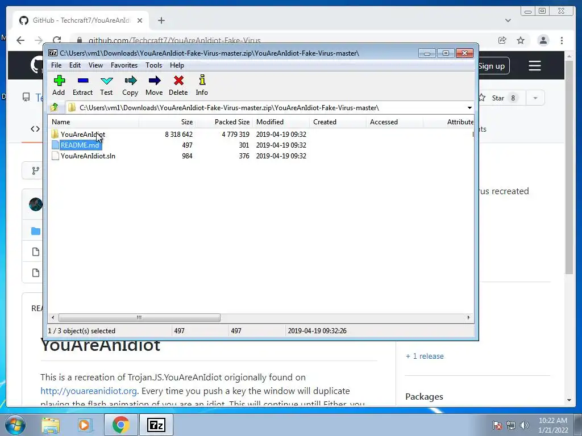Open the Windows Start button
582x436 pixels.
[15, 425]
